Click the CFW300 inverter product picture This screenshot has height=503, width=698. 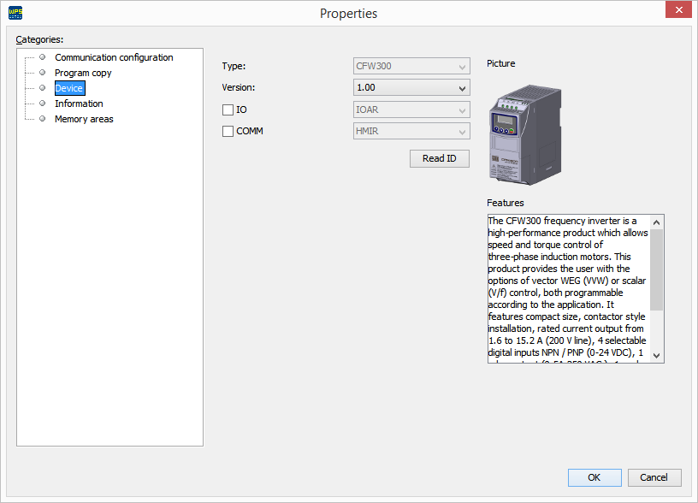coord(524,134)
